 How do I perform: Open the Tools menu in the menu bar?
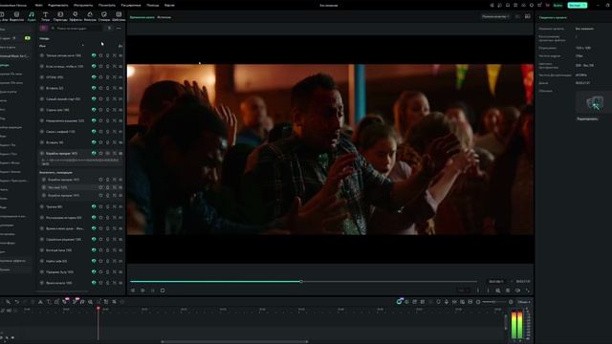83,5
